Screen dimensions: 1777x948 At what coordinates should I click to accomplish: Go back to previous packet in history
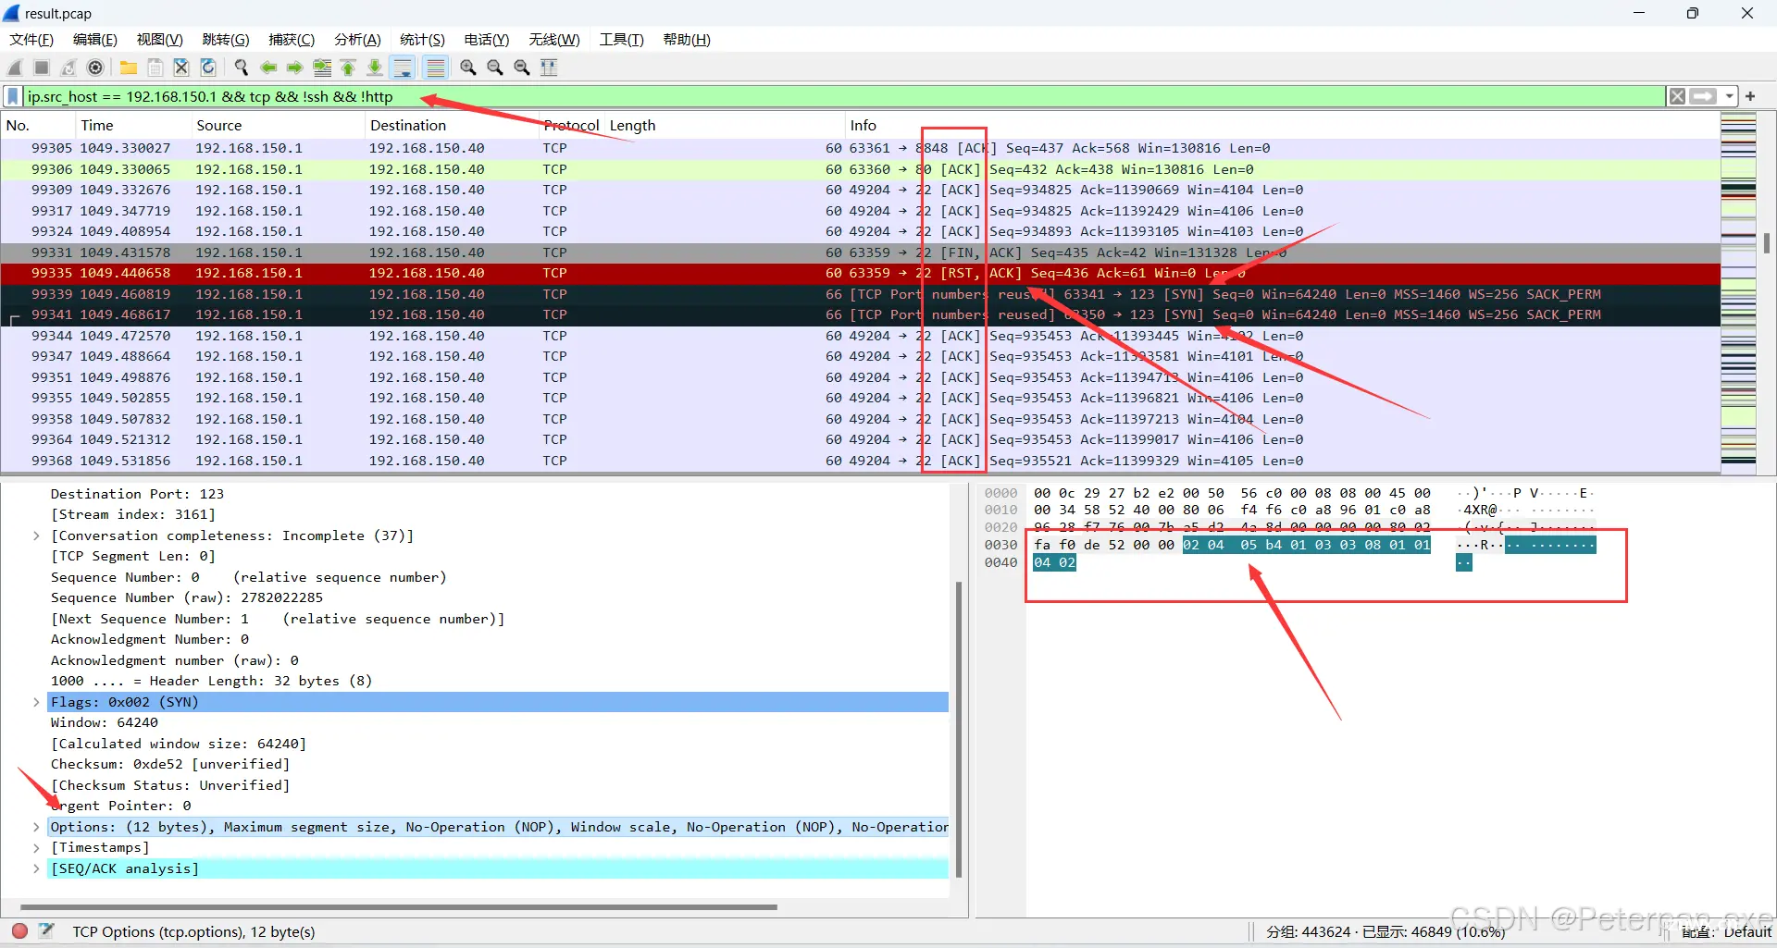(268, 68)
